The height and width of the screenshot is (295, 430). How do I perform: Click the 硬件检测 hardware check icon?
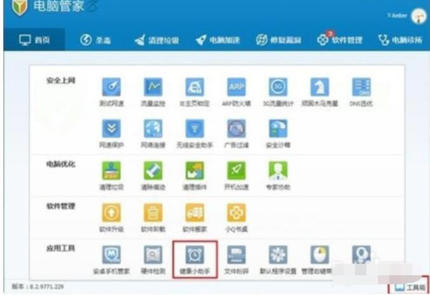pos(152,255)
